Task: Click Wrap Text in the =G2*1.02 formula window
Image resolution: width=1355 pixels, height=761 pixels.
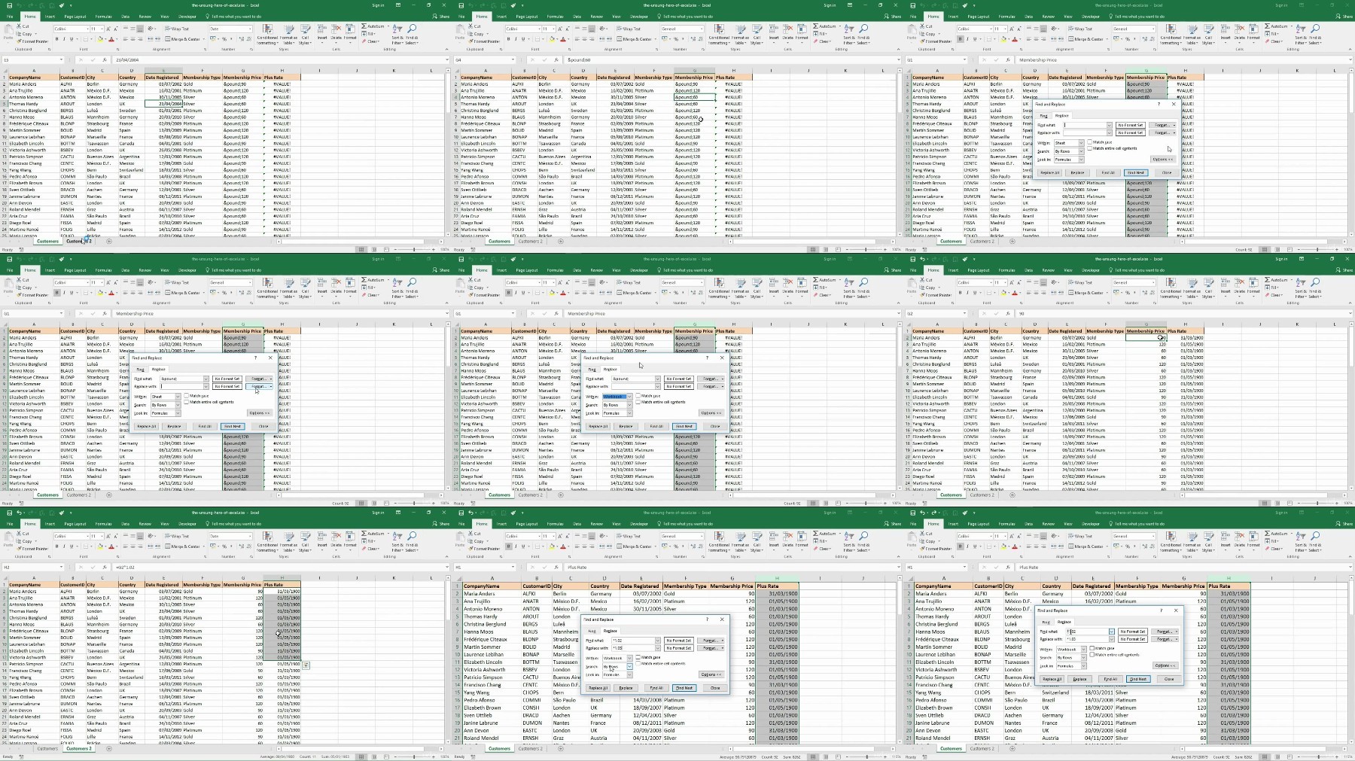Action: pyautogui.click(x=177, y=536)
